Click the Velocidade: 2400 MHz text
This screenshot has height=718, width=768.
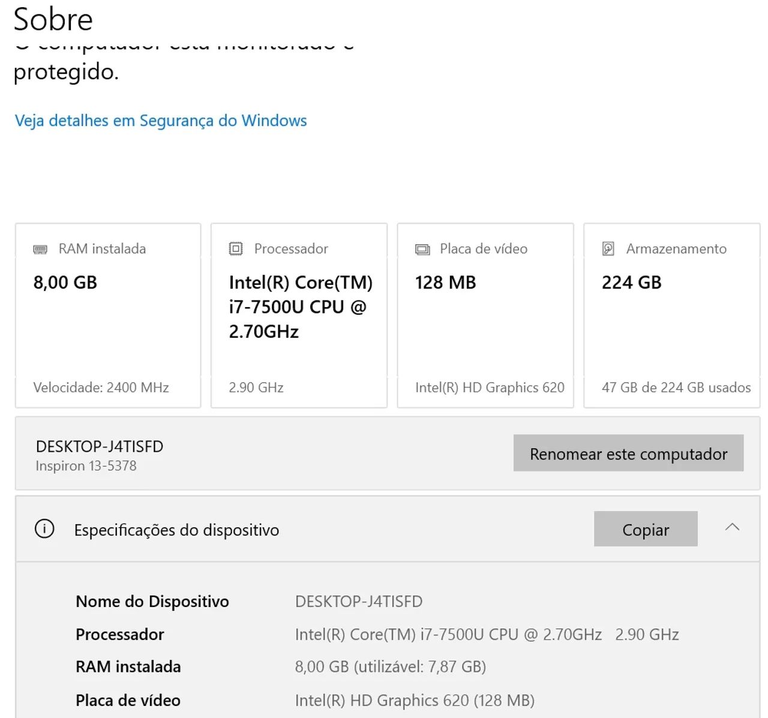(101, 387)
